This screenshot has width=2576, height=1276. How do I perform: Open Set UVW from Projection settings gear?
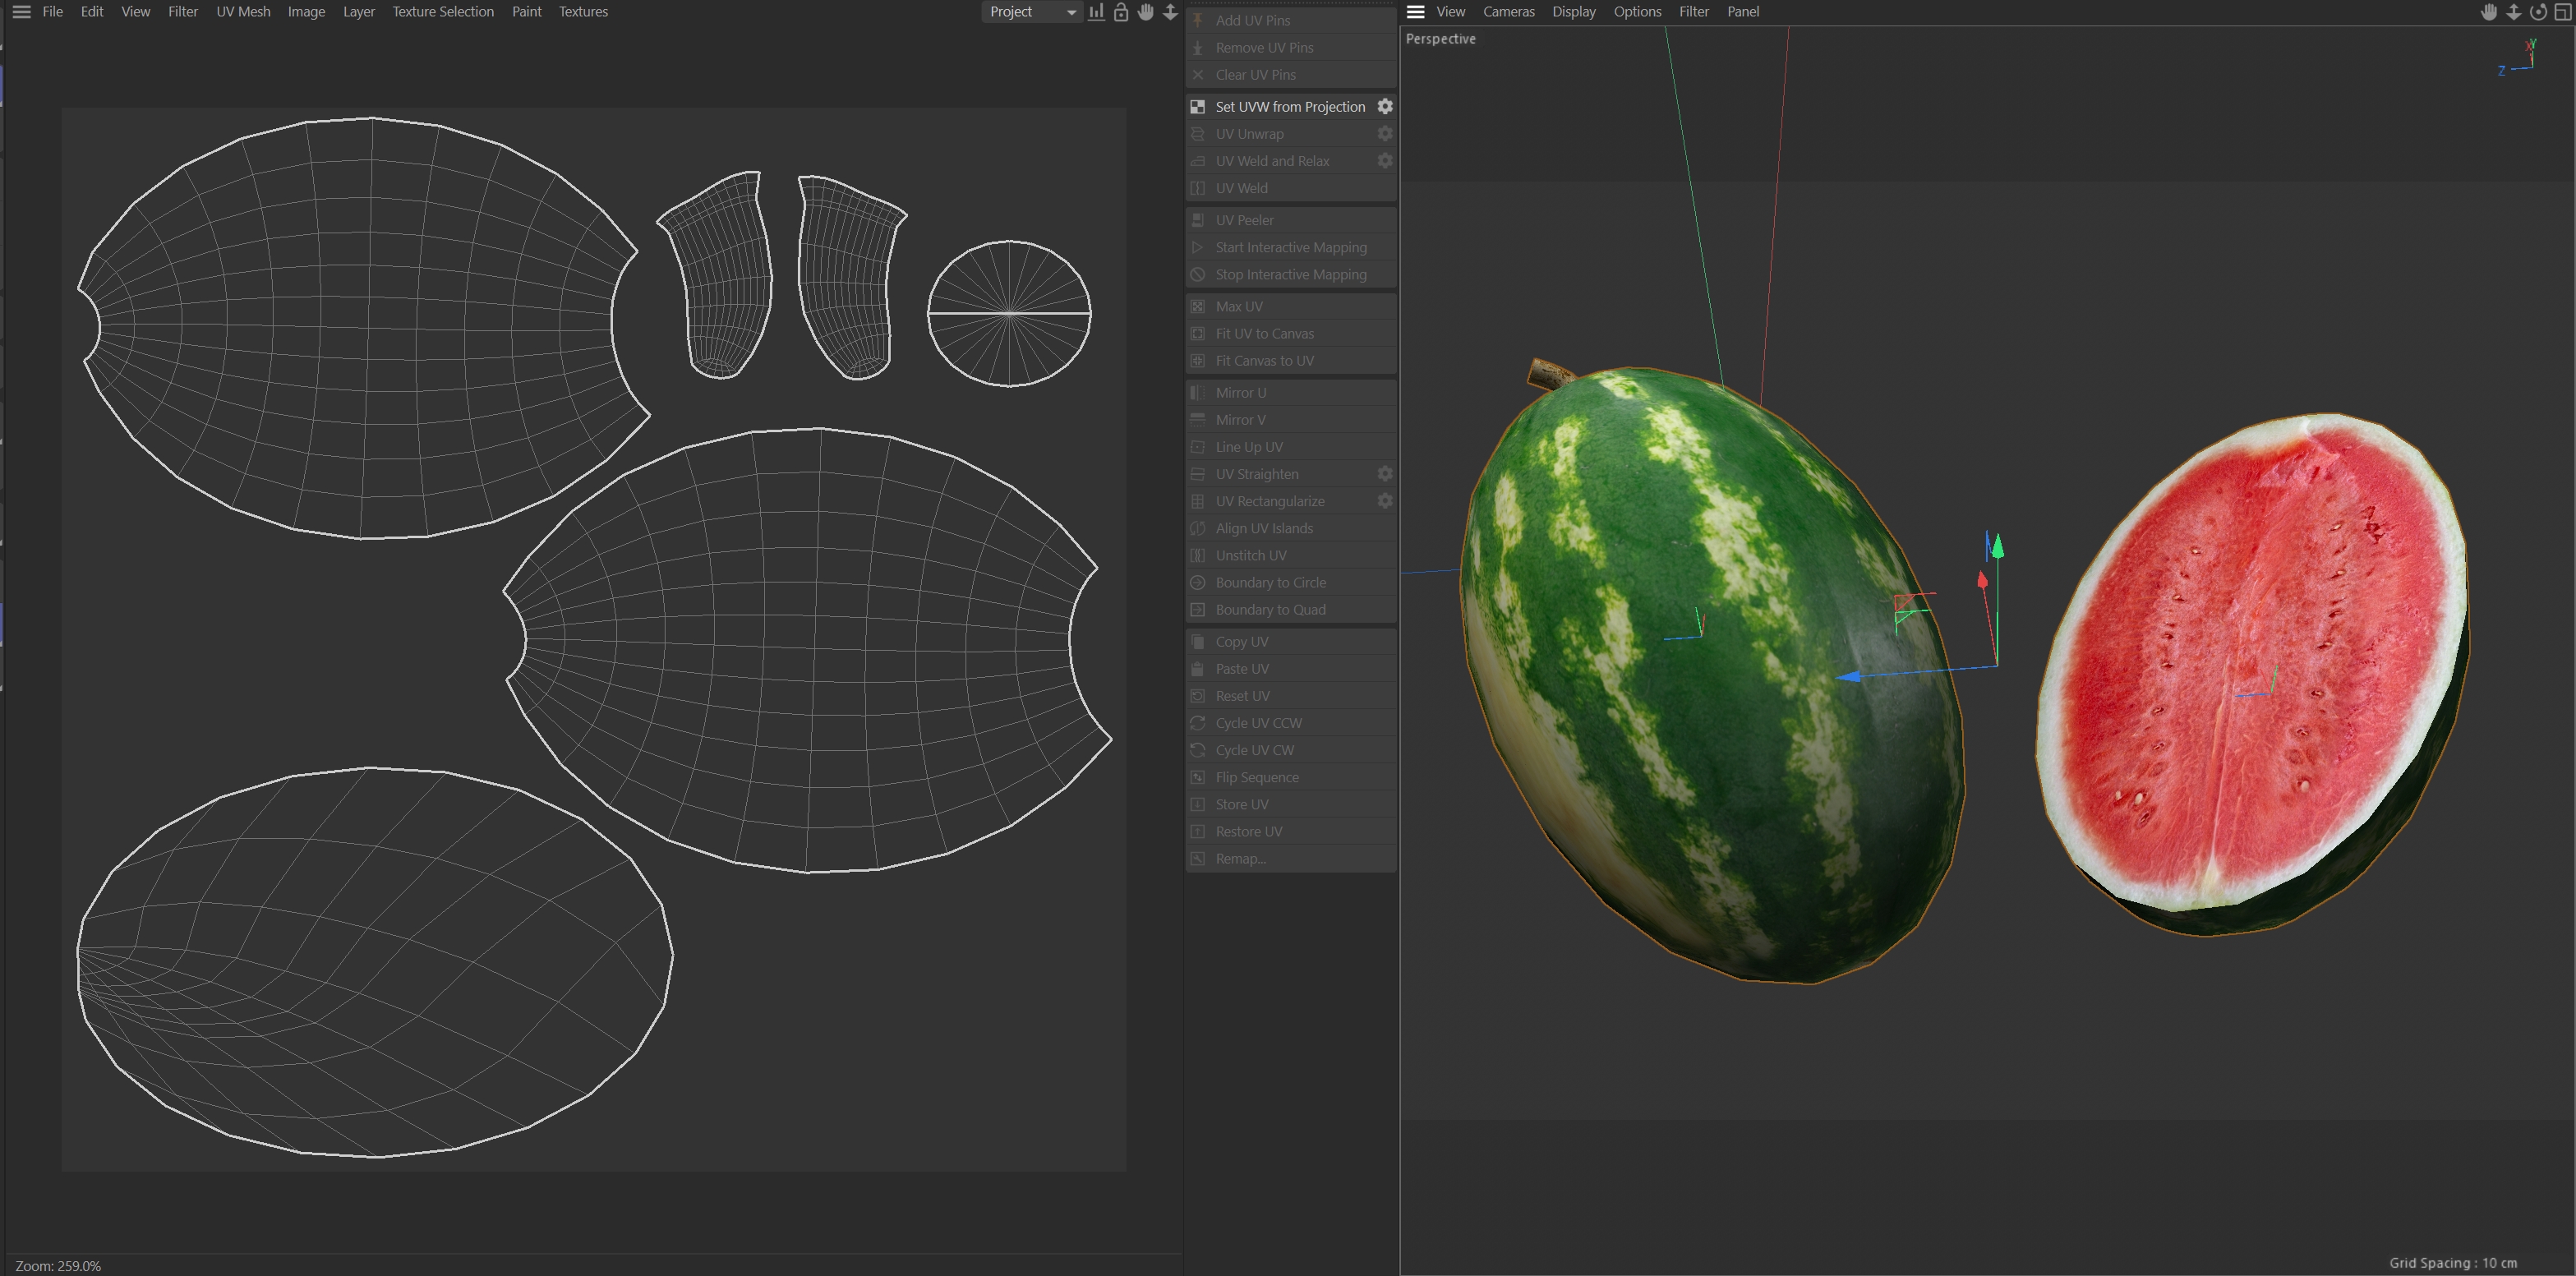click(x=1385, y=106)
